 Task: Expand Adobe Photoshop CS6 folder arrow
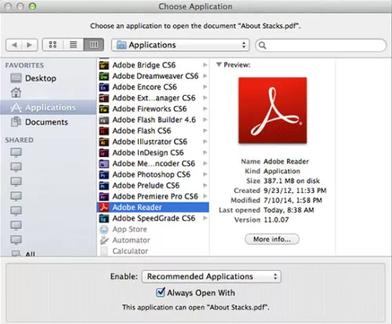click(x=205, y=174)
